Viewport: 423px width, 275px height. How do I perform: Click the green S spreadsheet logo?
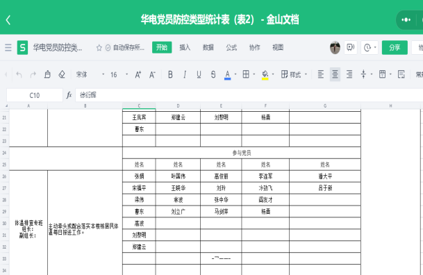coord(22,48)
